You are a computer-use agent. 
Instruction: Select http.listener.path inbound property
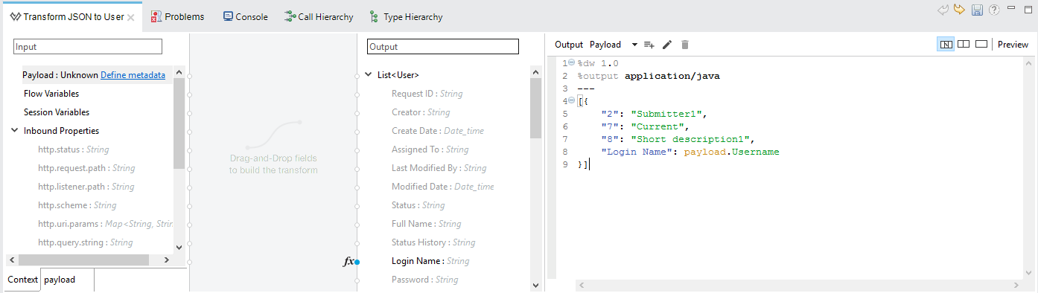(x=86, y=187)
